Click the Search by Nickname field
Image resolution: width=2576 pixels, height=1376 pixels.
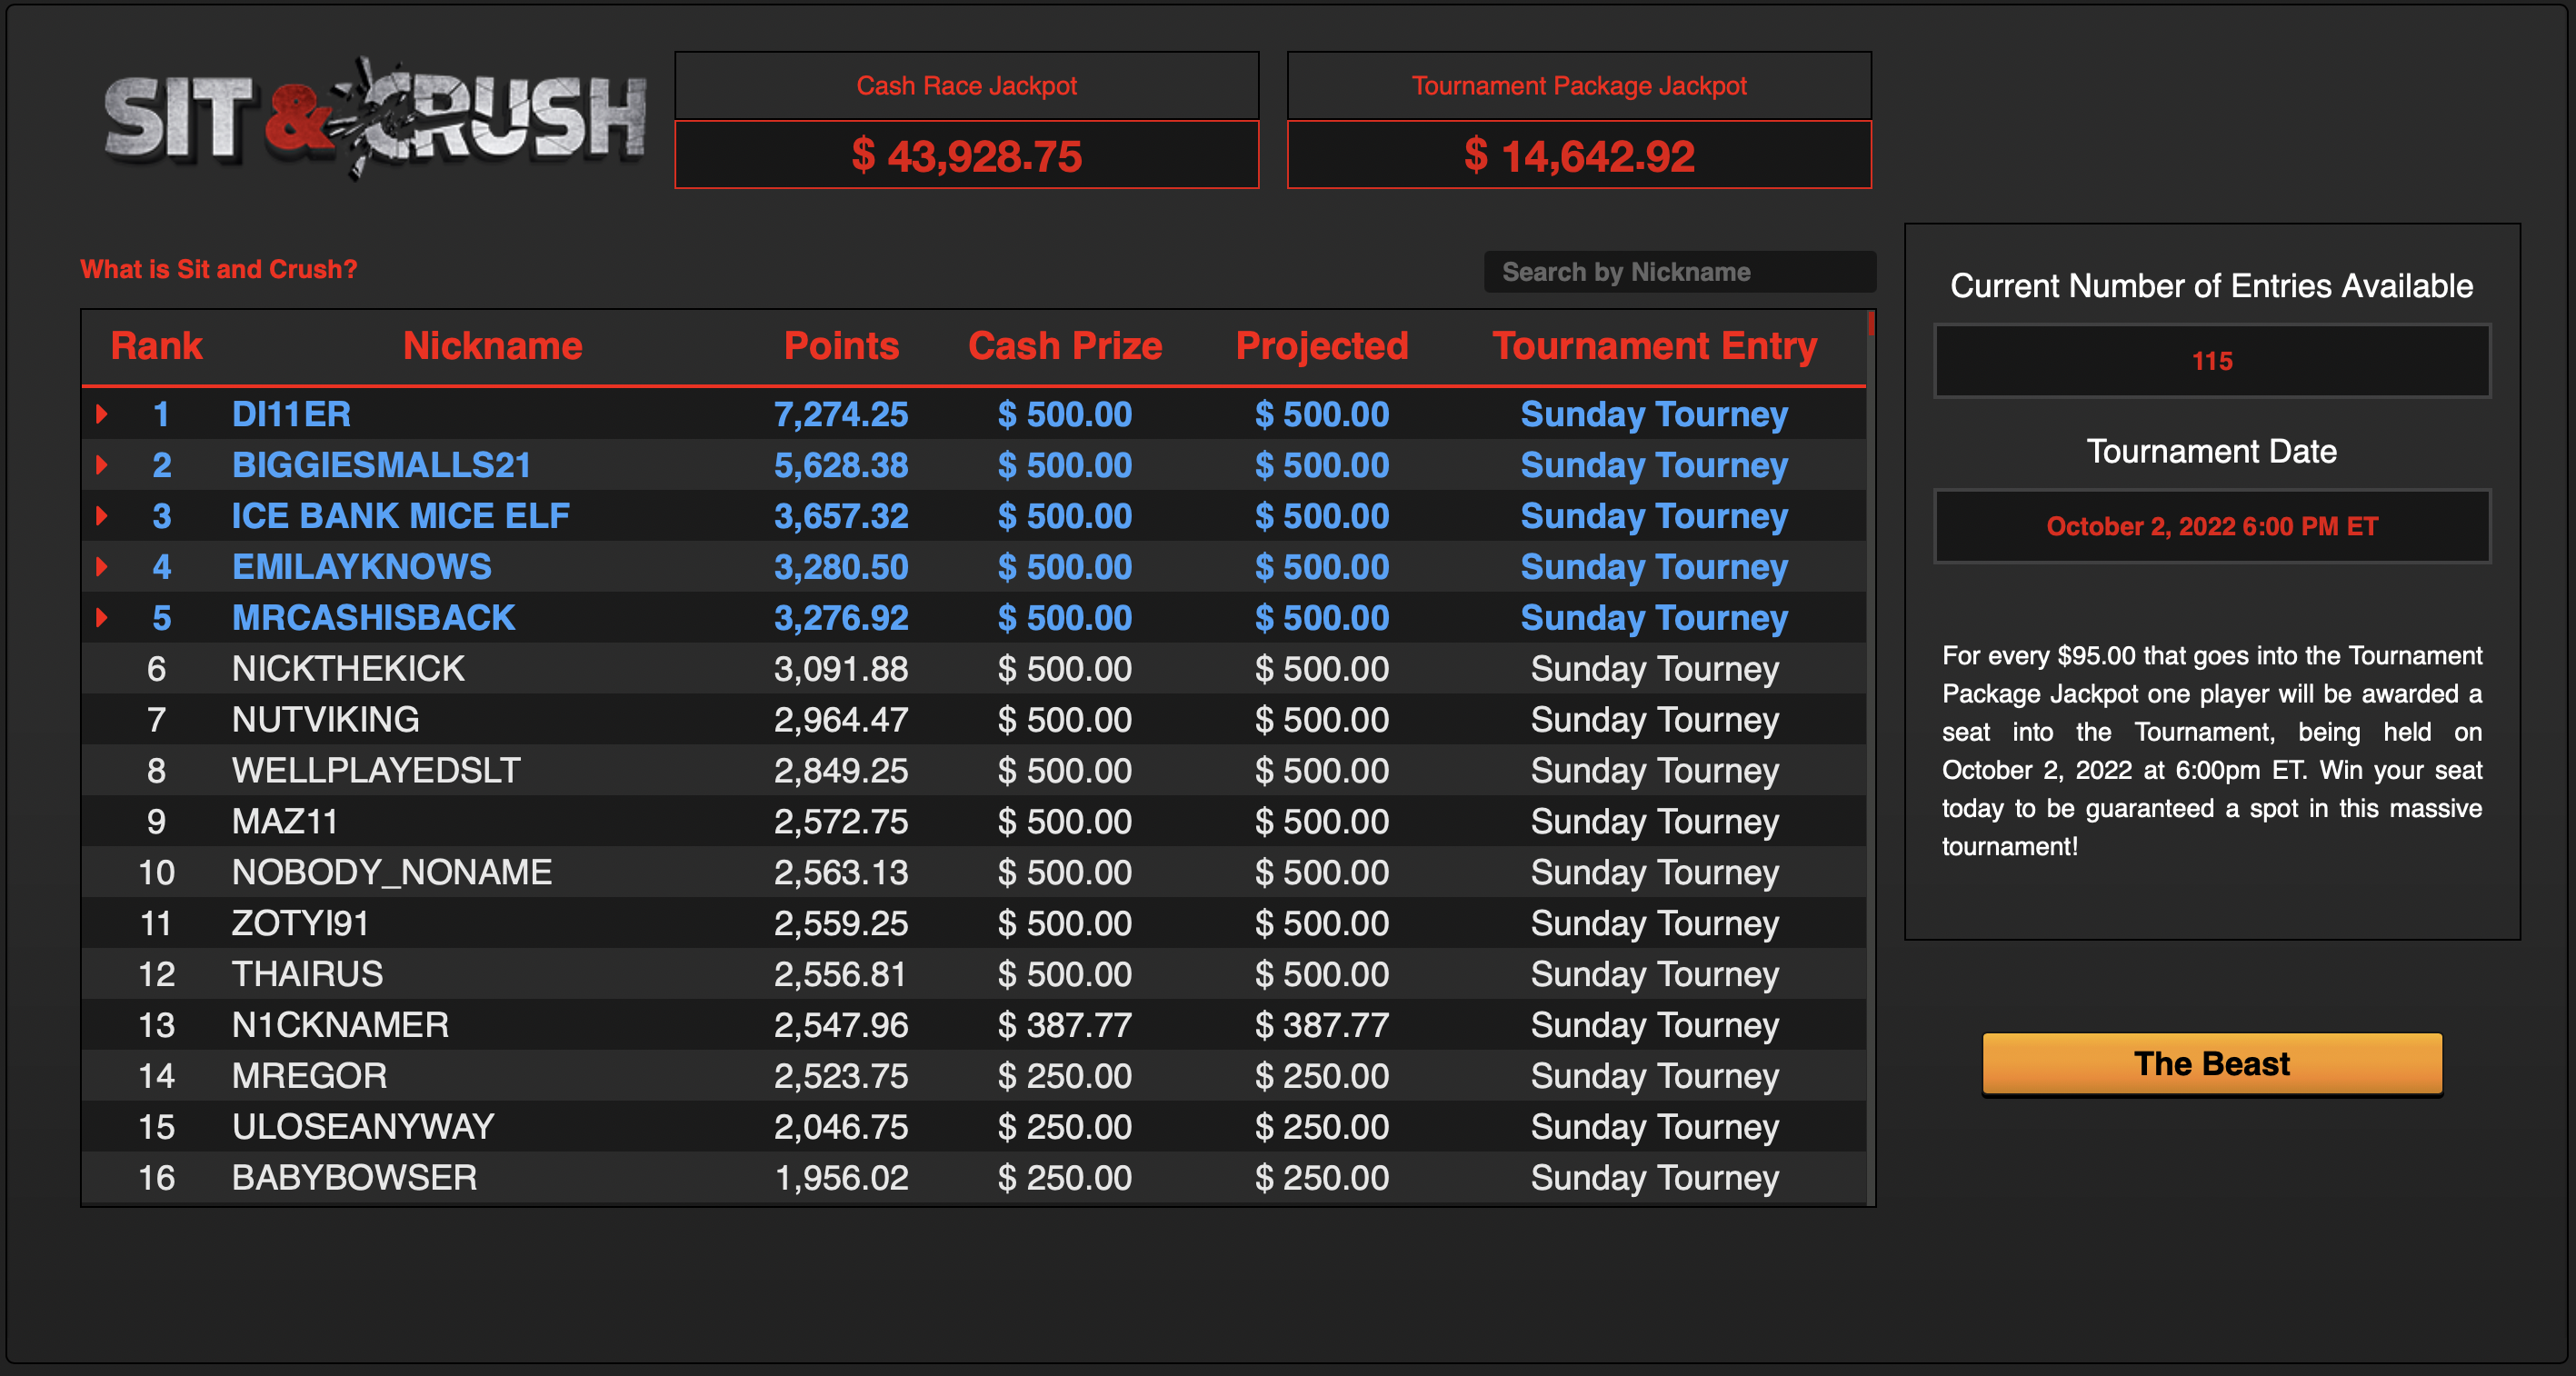pos(1679,272)
